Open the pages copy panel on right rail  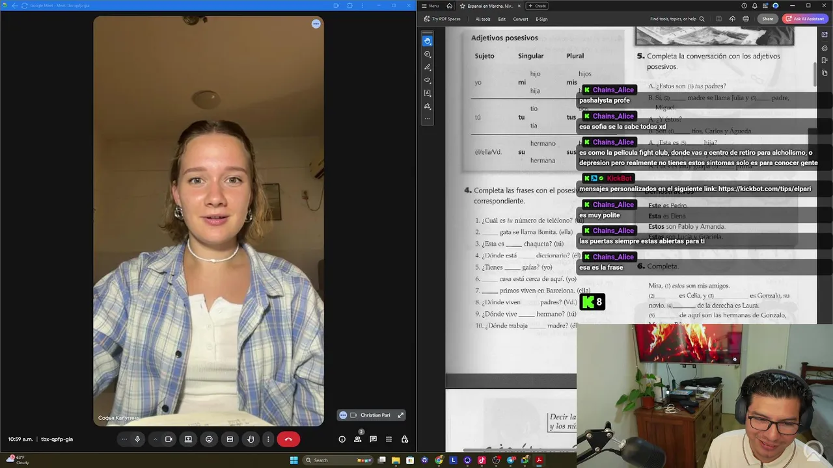point(825,73)
